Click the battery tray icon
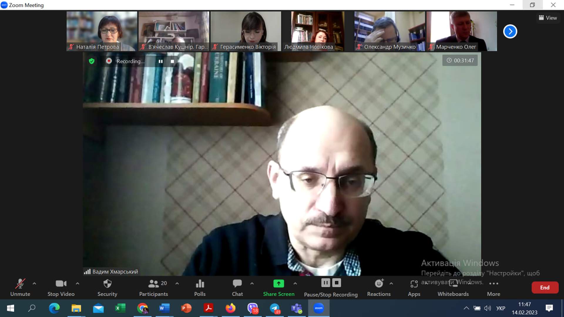The image size is (564, 317). pyautogui.click(x=477, y=308)
